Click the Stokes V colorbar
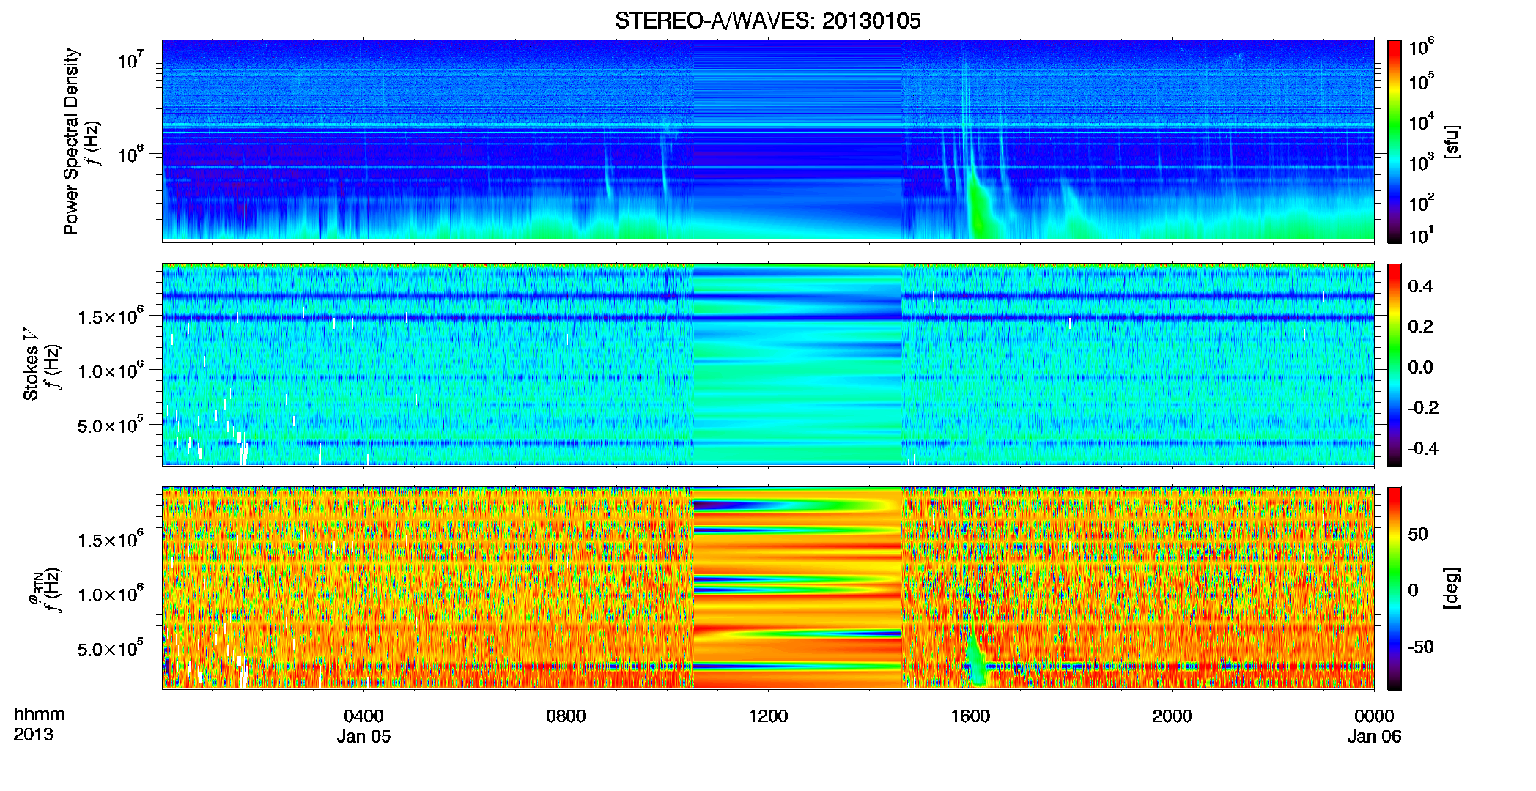 click(x=1395, y=365)
